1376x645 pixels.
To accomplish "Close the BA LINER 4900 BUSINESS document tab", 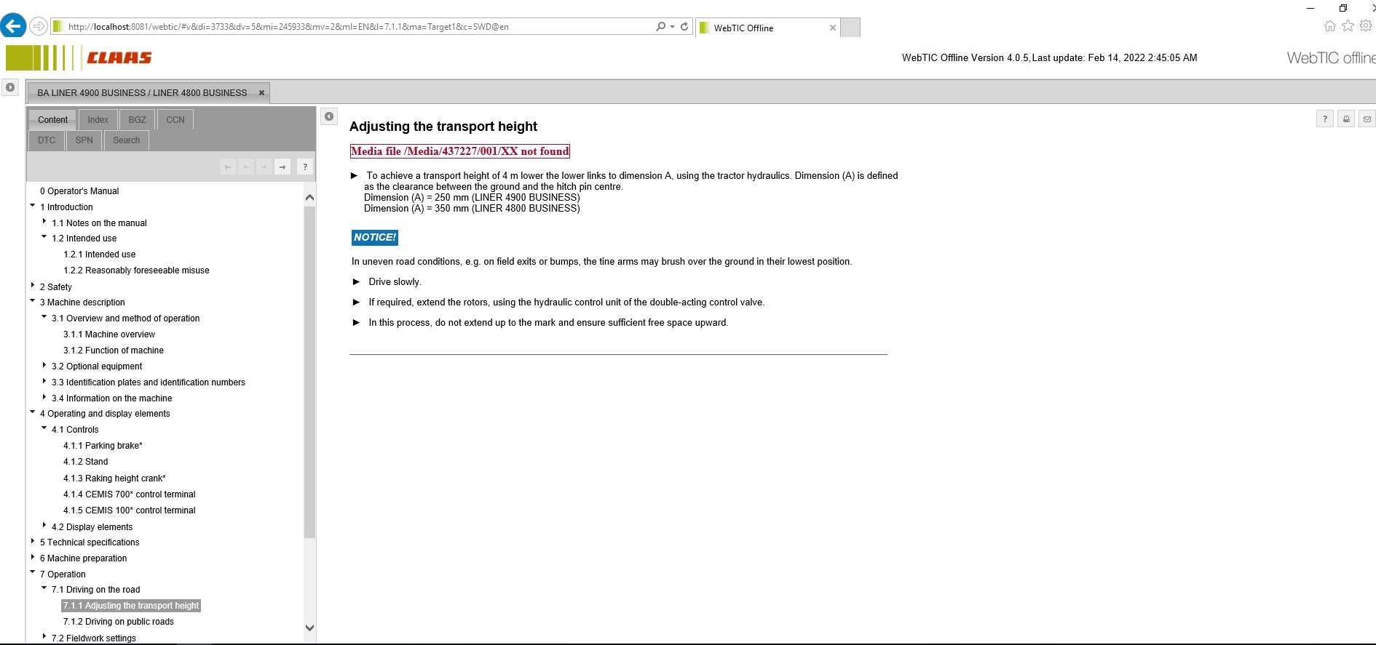I will click(261, 93).
